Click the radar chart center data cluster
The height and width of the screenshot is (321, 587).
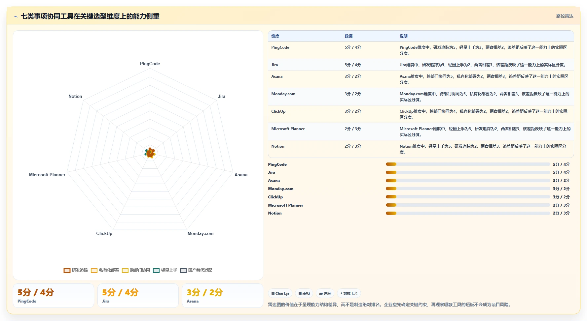(x=150, y=153)
